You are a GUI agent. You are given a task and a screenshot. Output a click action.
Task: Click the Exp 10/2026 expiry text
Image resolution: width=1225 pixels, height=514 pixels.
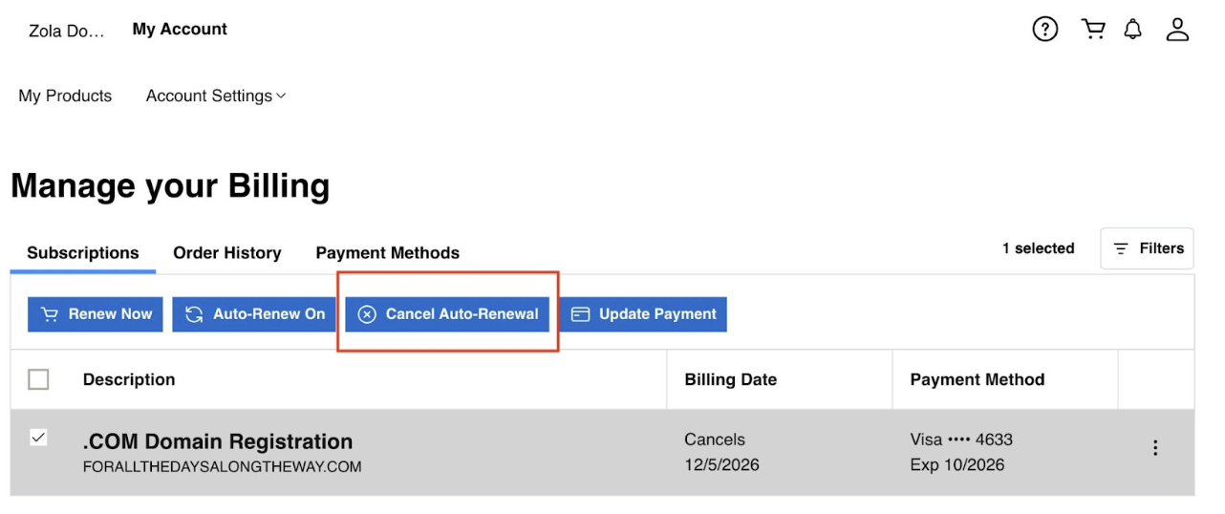pyautogui.click(x=956, y=465)
